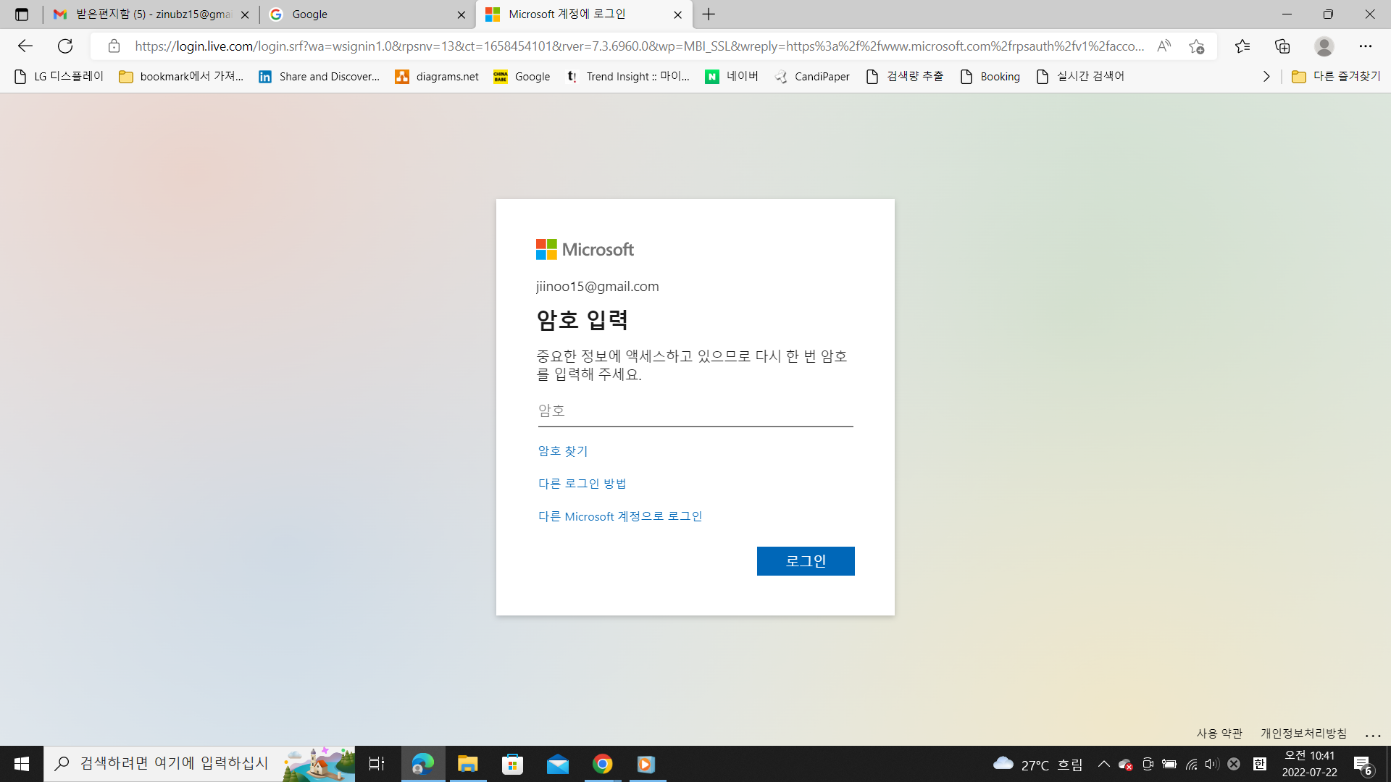The width and height of the screenshot is (1391, 782).
Task: Open the Google bookmark in favorites bar
Action: [522, 77]
